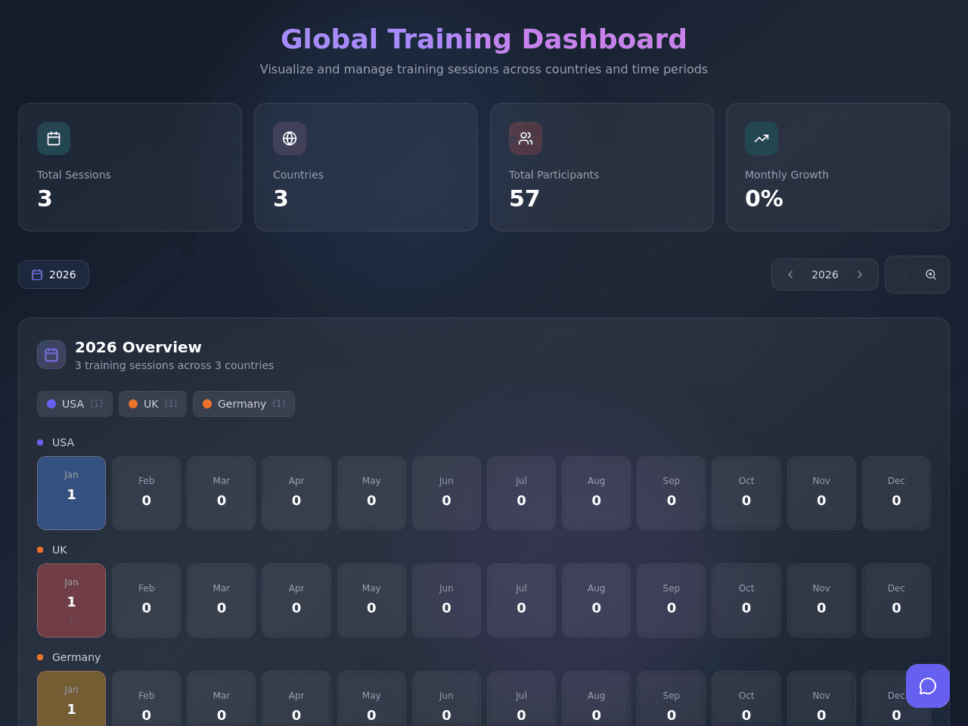The width and height of the screenshot is (968, 726).
Task: Select Germany June month cell
Action: [446, 699]
